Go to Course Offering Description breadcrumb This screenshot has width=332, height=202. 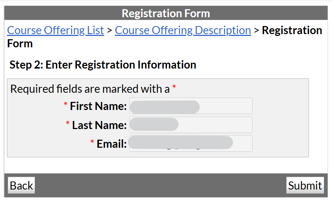(x=183, y=30)
